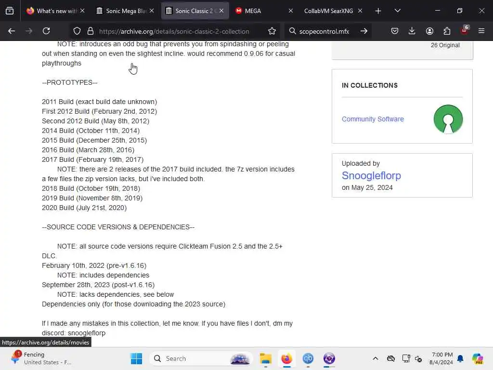This screenshot has width=493, height=370.
Task: Click the scopecontrol.mfx search field
Action: click(x=324, y=31)
